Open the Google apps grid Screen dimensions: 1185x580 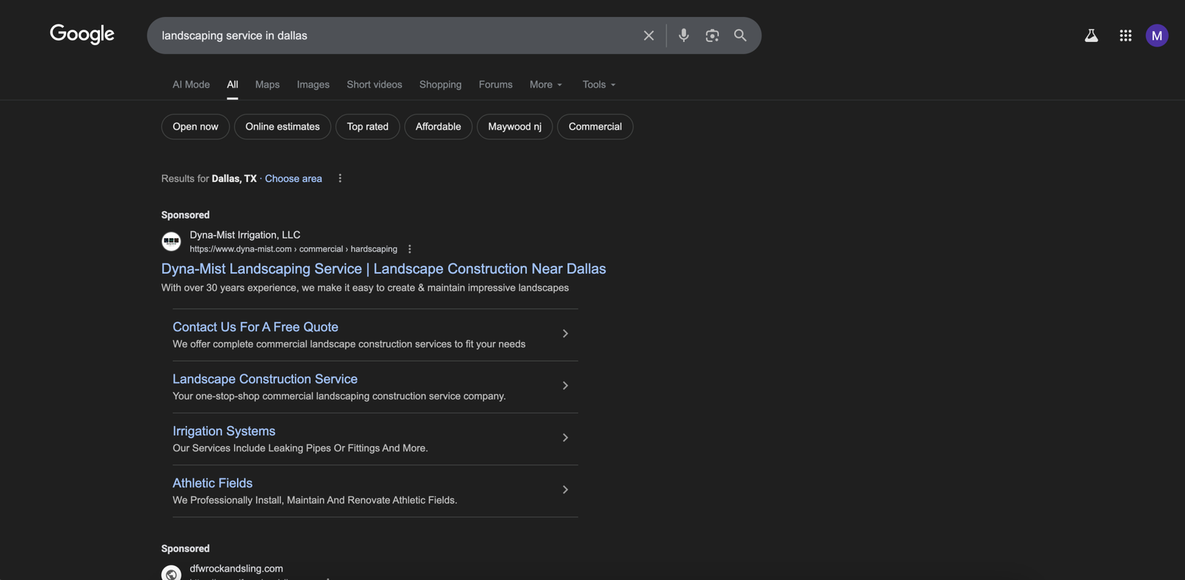(1125, 36)
